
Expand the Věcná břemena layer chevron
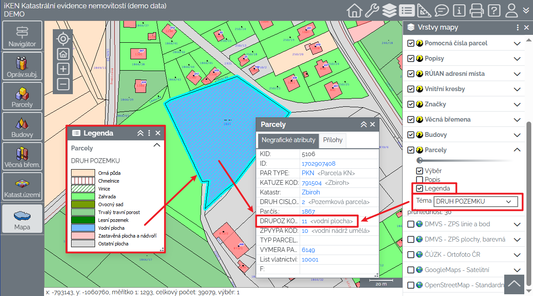tap(517, 119)
